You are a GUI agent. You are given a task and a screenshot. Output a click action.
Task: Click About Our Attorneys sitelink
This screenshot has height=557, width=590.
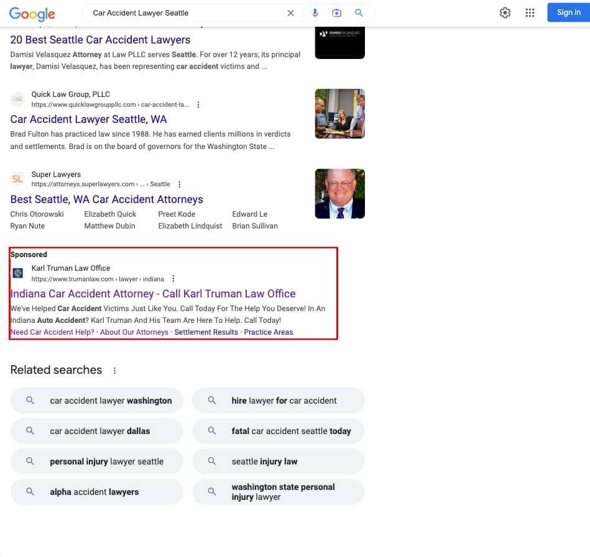coord(134,332)
